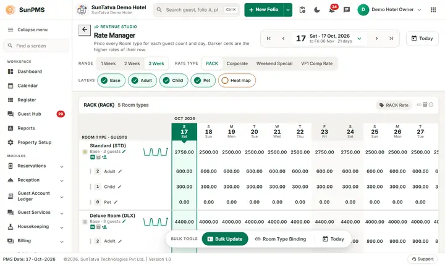
Task: Edit Standard Pet row pencil icon
Action: (116, 202)
